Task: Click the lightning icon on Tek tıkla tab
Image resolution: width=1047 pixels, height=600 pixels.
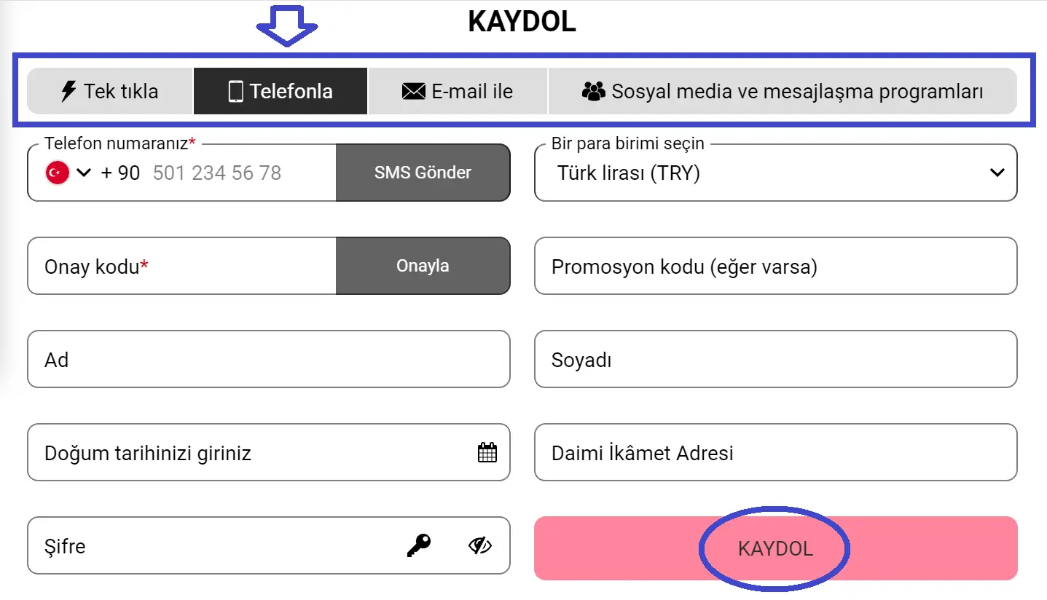Action: pos(68,90)
